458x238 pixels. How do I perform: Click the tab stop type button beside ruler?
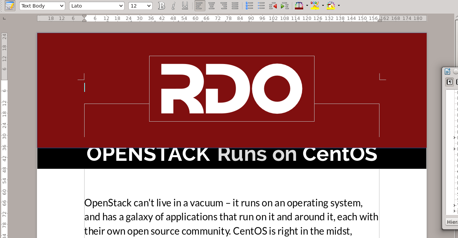[x=4, y=18]
